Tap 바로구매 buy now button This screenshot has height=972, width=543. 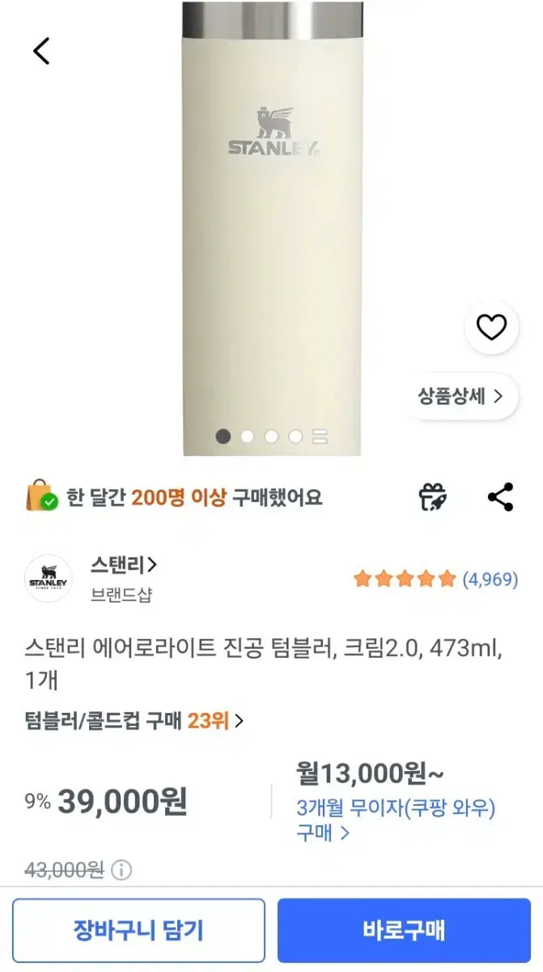pyautogui.click(x=405, y=930)
